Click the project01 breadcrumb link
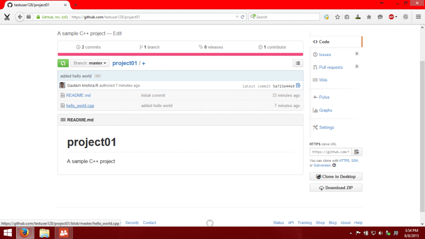Image resolution: width=425 pixels, height=239 pixels. 125,63
